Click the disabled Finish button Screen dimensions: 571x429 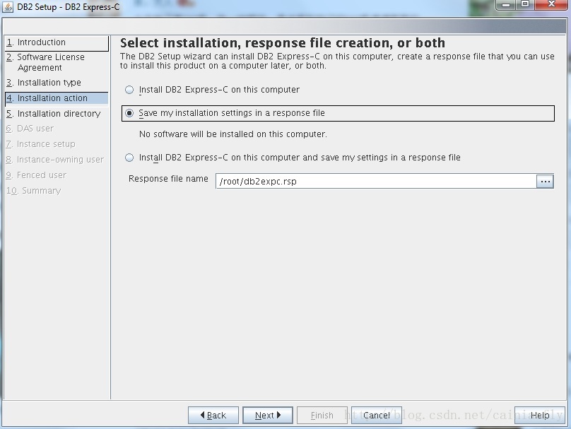322,415
